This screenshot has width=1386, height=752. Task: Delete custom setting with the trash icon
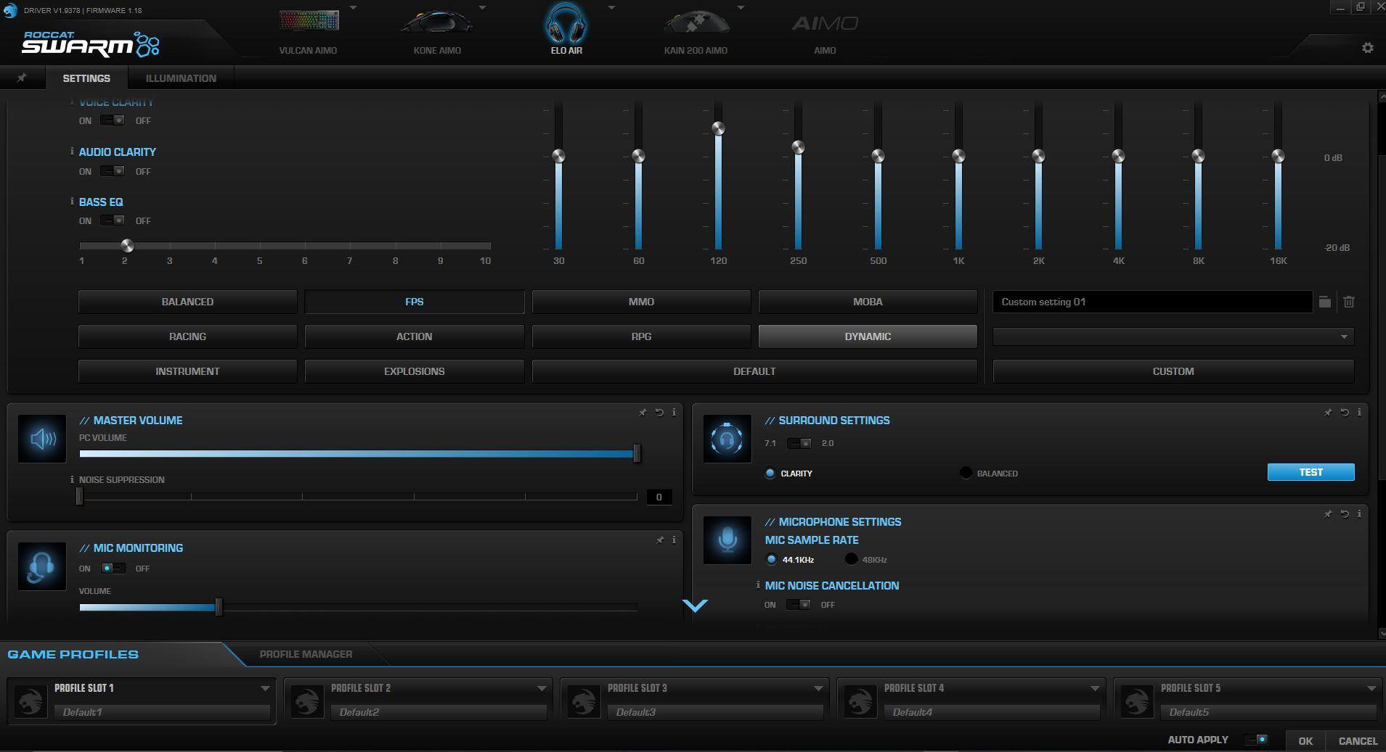pos(1348,302)
